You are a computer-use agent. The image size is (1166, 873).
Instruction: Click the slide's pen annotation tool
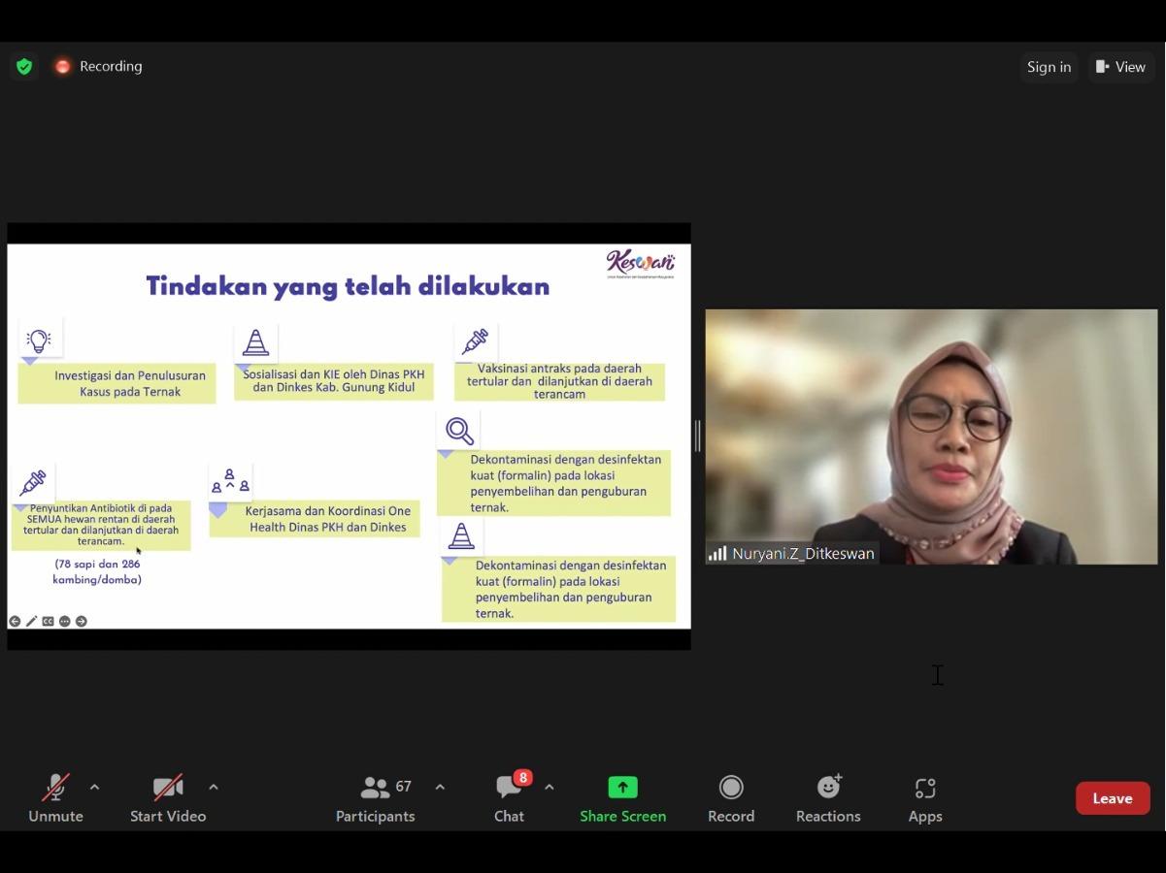pos(31,621)
